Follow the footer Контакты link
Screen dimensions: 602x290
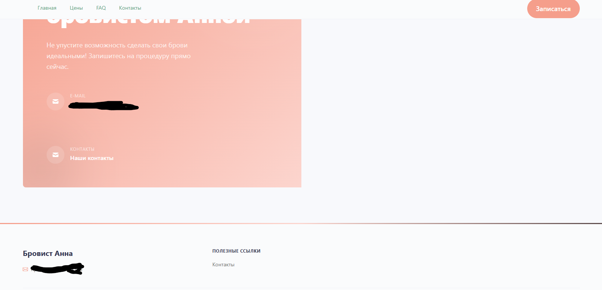[x=223, y=264]
